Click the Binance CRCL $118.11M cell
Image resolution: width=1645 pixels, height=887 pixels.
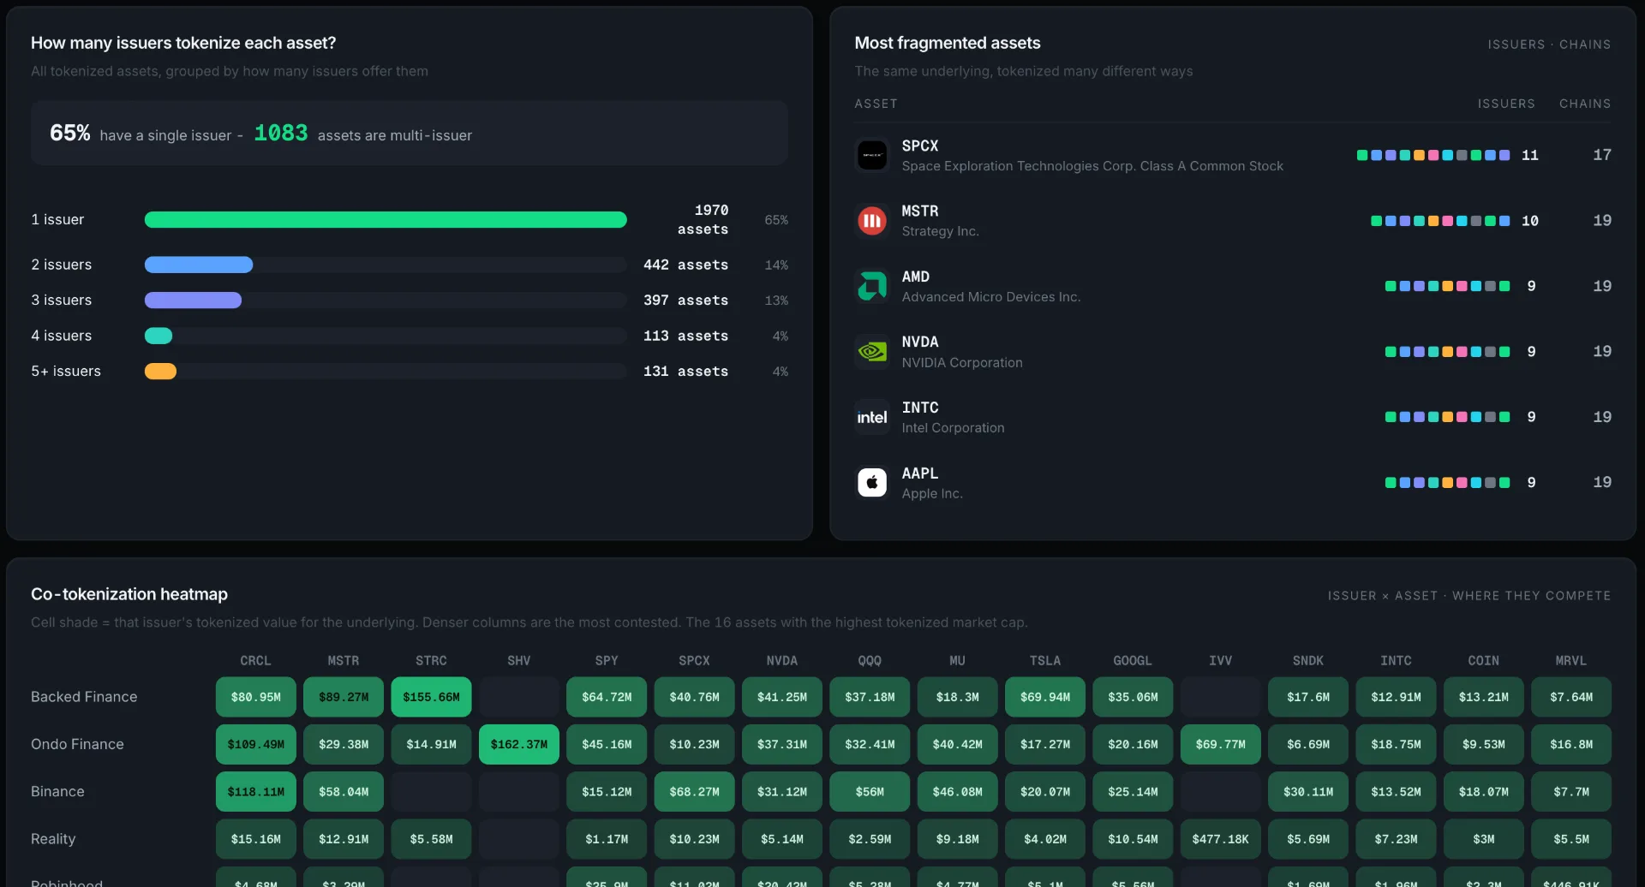(255, 792)
